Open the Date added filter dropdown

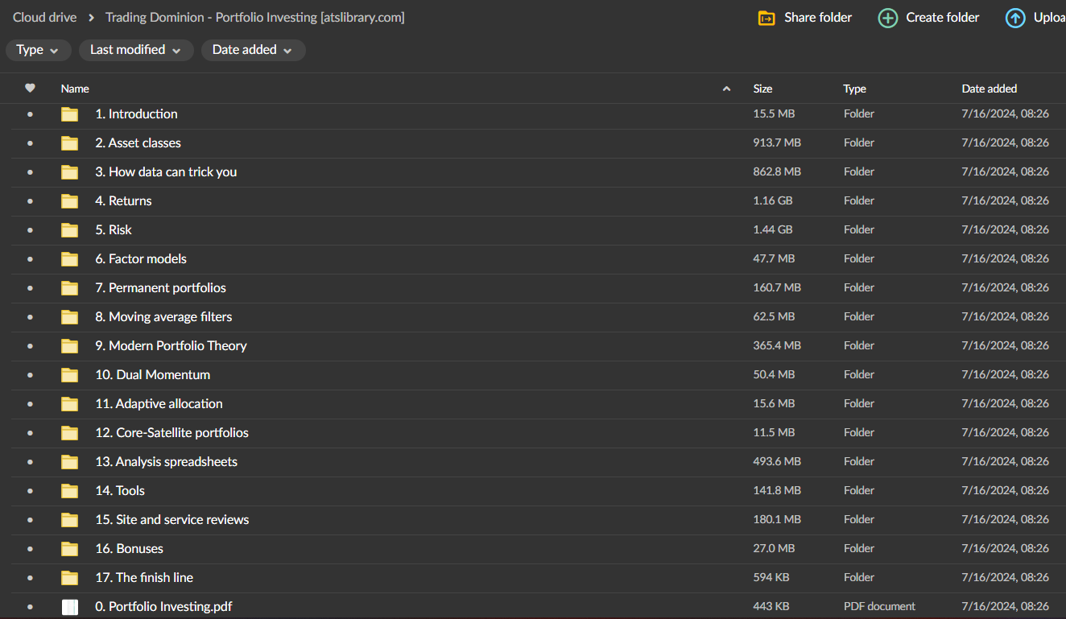(x=253, y=50)
